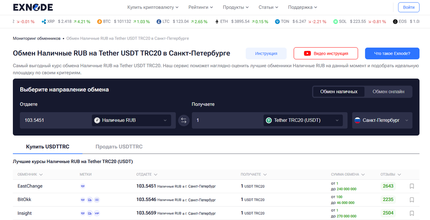Click the YouTube icon on Видео инструкция button

point(307,53)
